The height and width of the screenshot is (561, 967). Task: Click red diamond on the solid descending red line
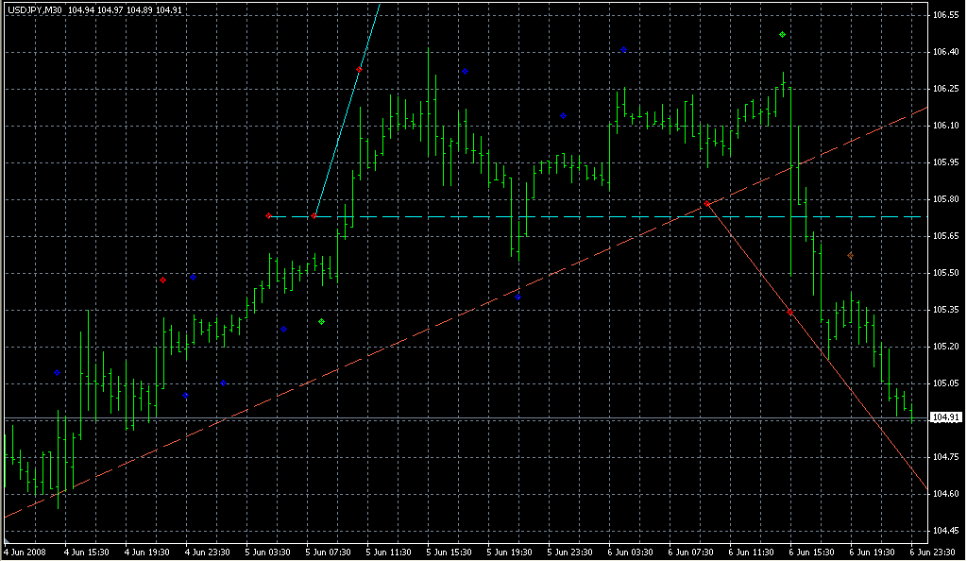point(789,312)
